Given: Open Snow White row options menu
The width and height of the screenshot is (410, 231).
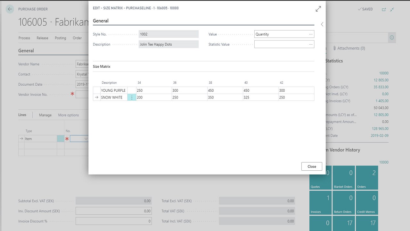Looking at the screenshot, I should click(132, 98).
